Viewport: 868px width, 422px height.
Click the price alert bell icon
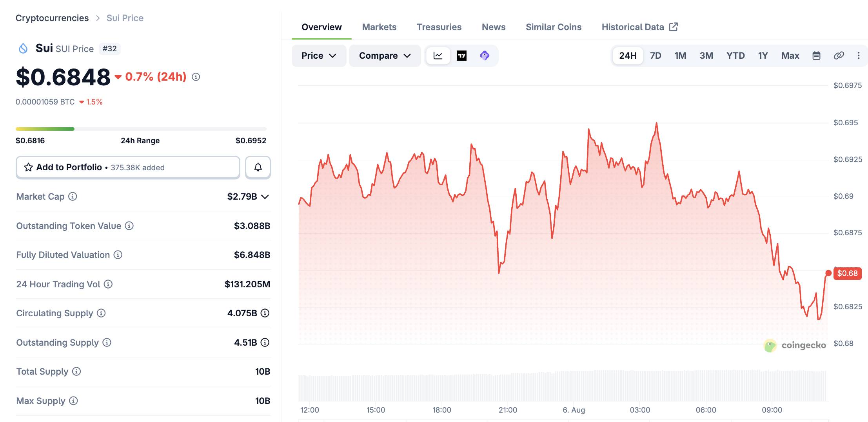tap(258, 167)
